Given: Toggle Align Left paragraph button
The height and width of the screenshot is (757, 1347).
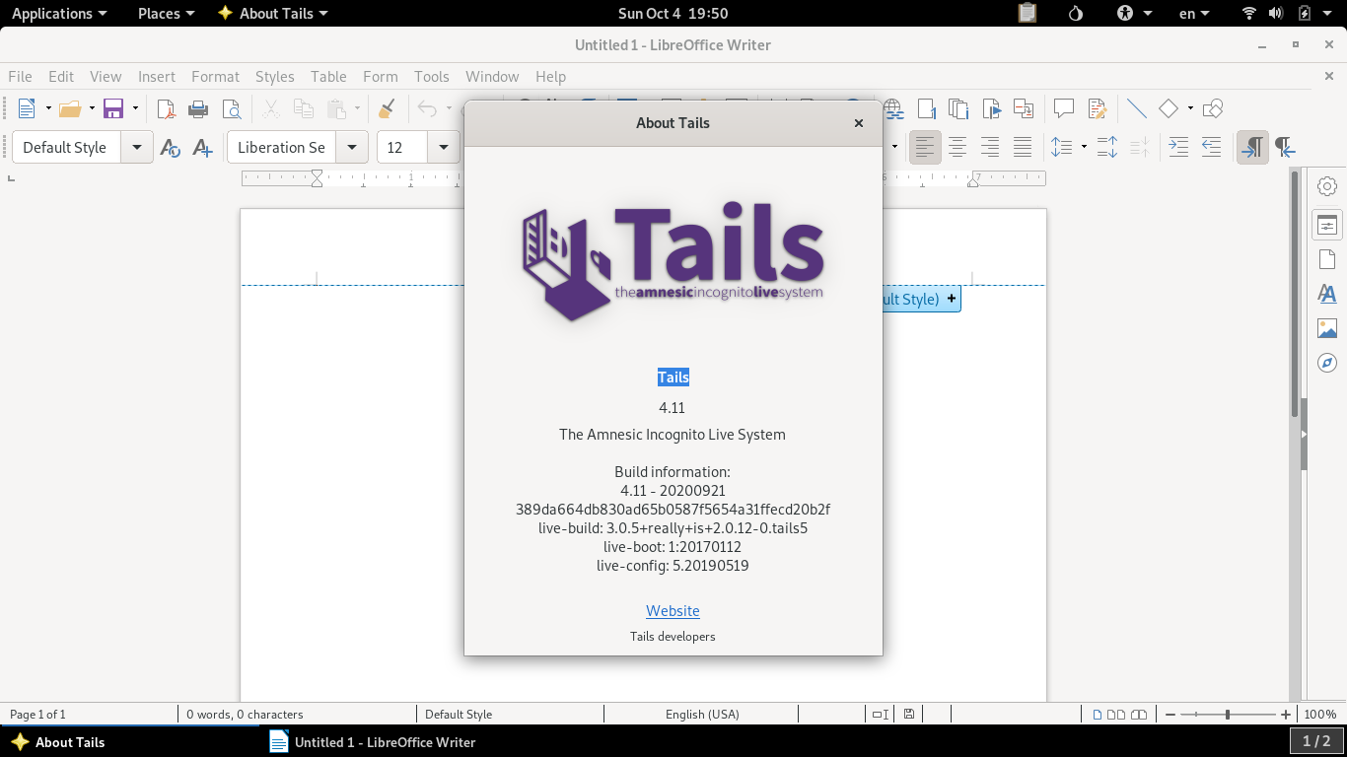Looking at the screenshot, I should click(925, 148).
